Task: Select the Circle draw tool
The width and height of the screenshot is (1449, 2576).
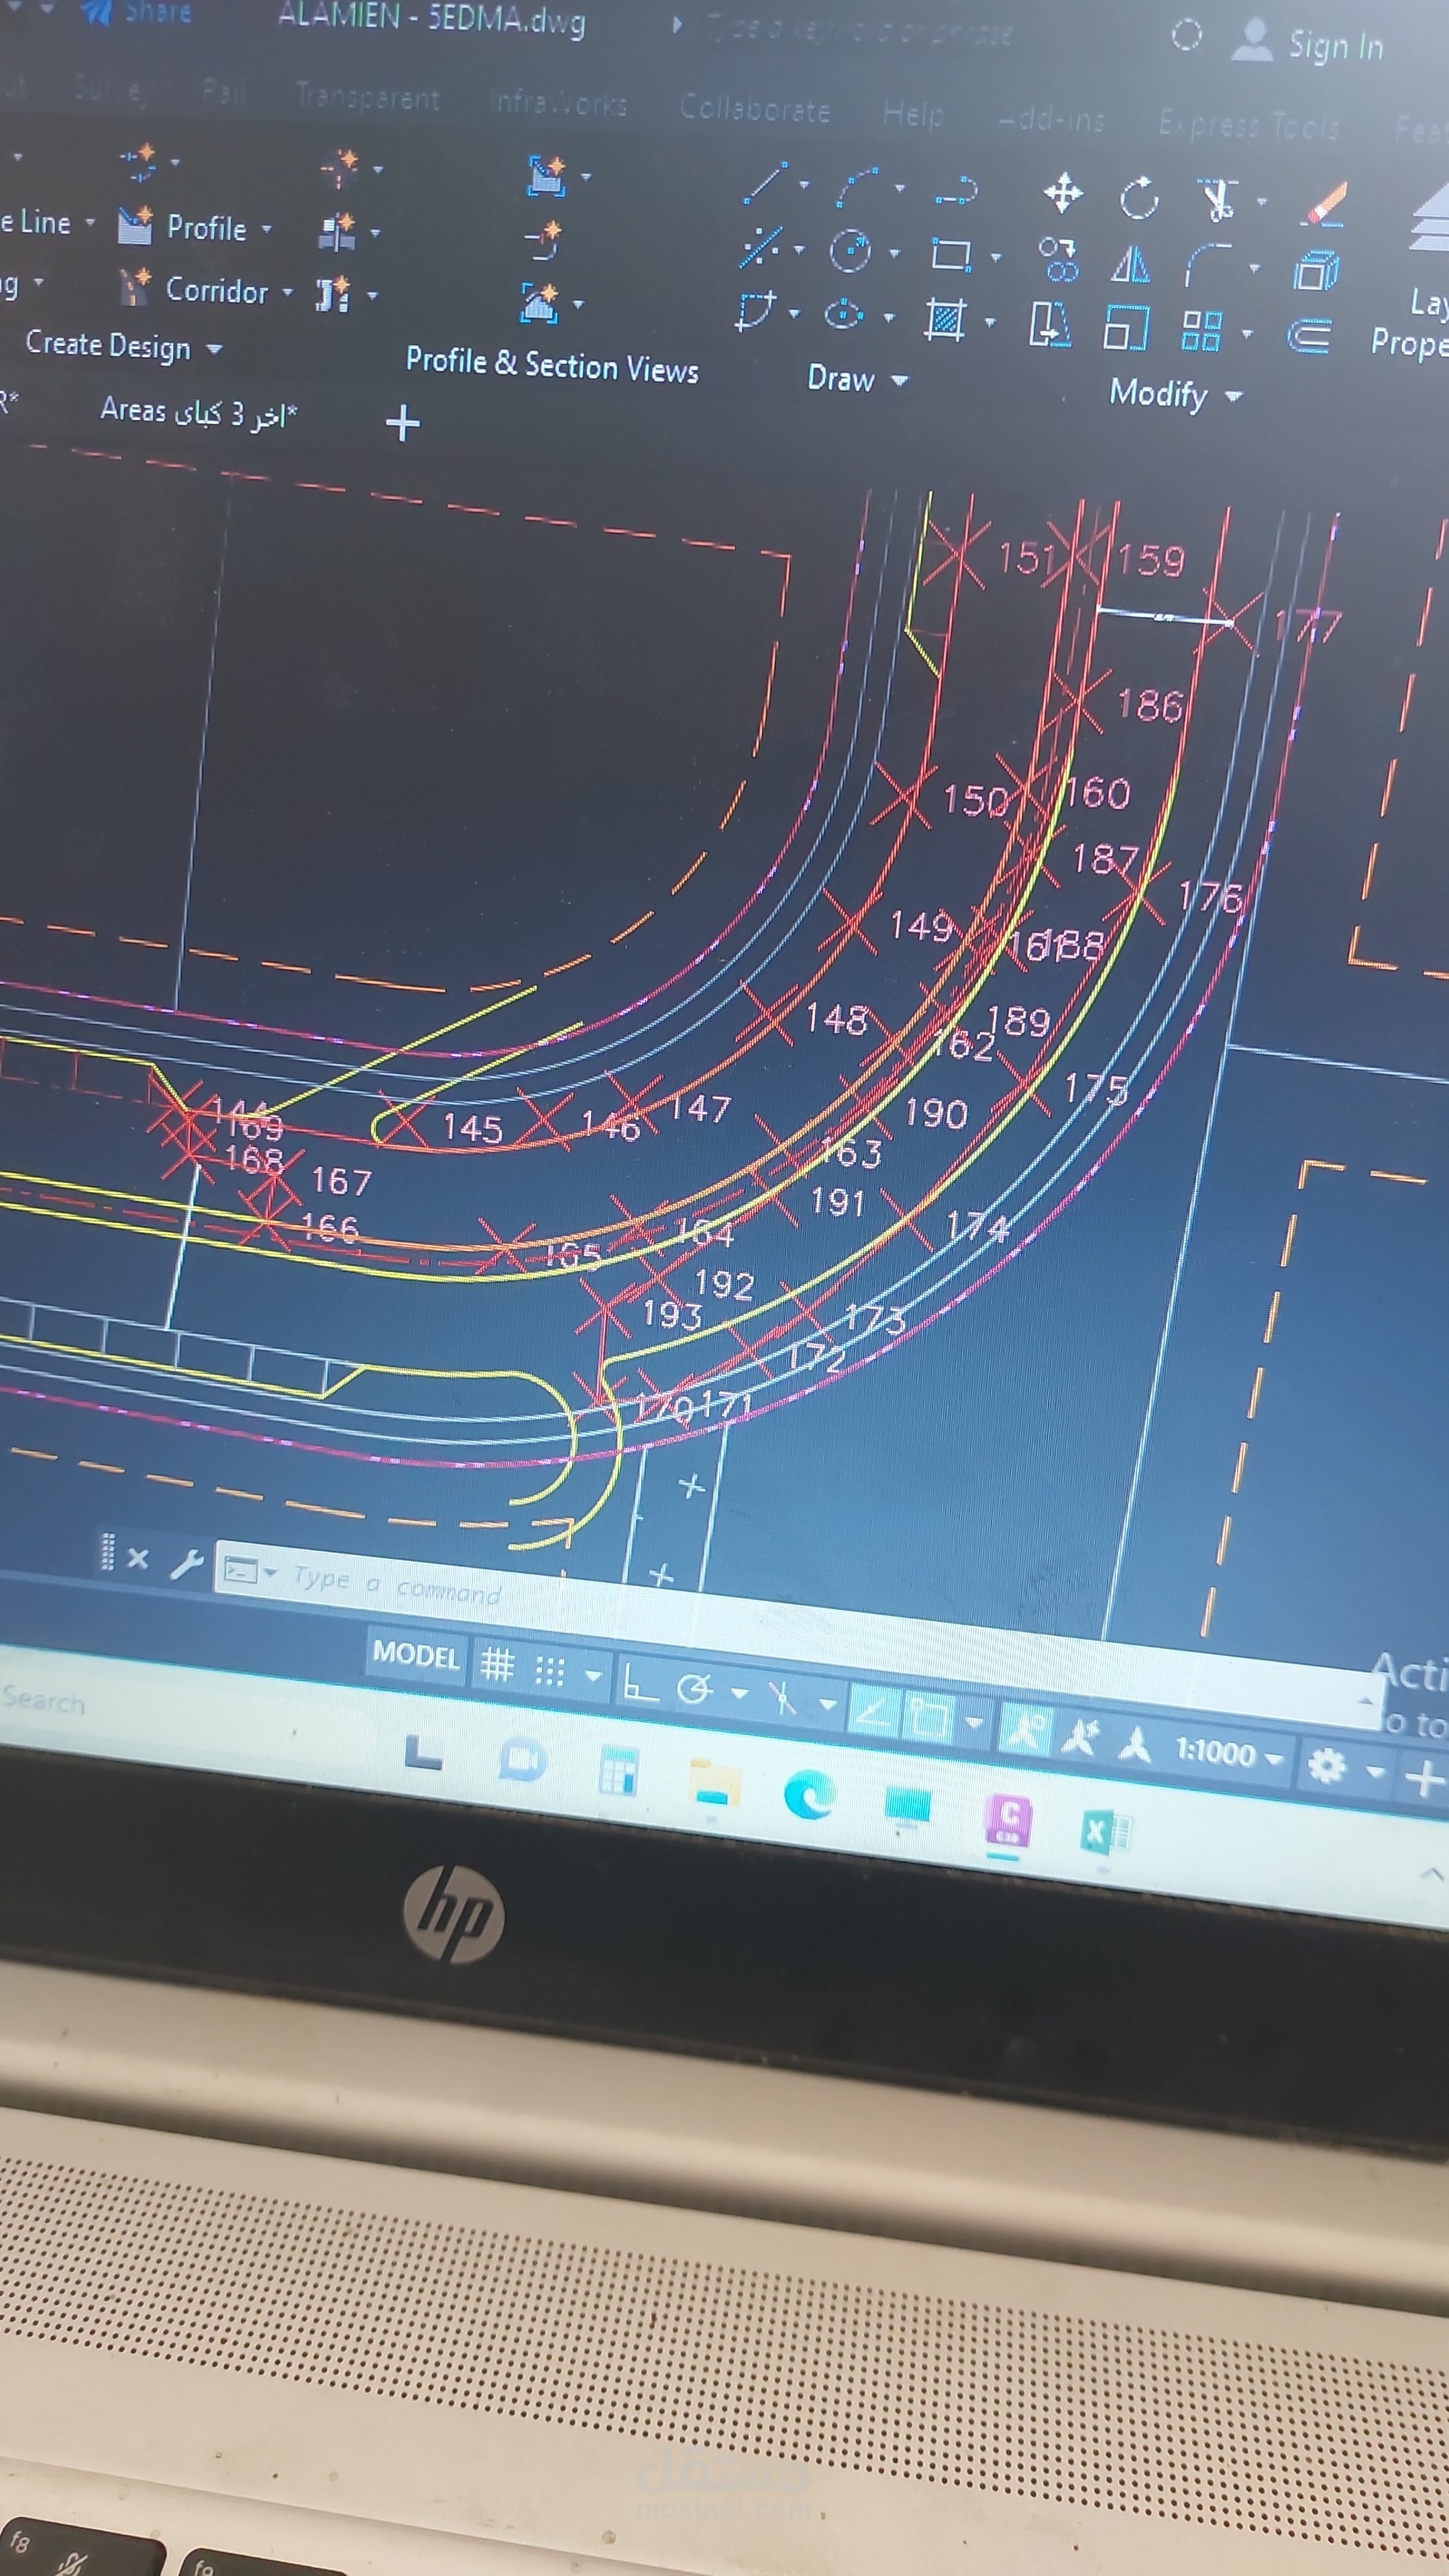Action: tap(850, 251)
